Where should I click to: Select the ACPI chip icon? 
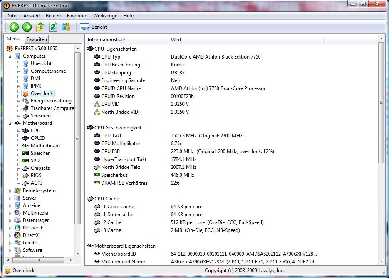click(25, 183)
